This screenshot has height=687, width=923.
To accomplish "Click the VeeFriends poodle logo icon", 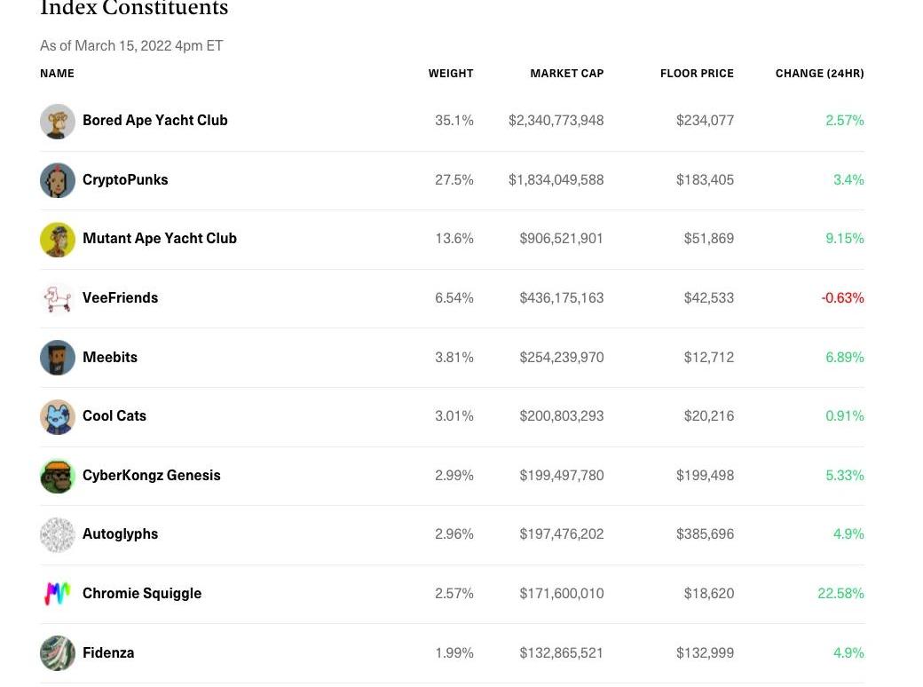I will [x=58, y=298].
